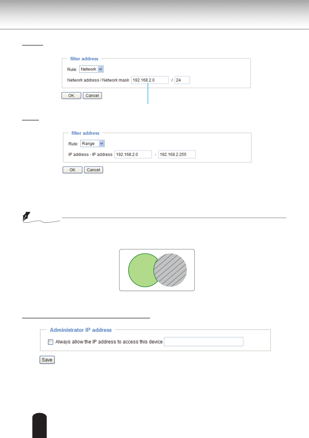This screenshot has height=438, width=309.
Task: Confirm the Range filter with OK
Action: click(x=72, y=170)
